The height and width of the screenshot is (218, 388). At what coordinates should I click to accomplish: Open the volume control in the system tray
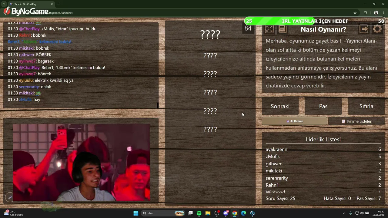(362, 213)
